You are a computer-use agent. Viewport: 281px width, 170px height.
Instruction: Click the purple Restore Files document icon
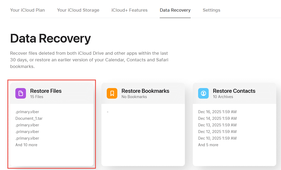point(21,93)
